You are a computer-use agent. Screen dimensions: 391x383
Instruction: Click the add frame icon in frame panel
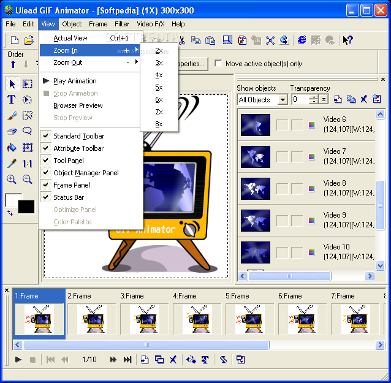145,360
